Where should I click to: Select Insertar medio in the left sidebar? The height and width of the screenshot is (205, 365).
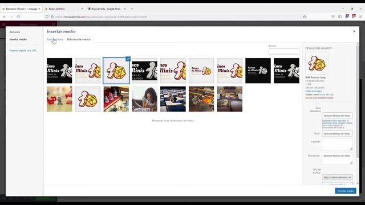[18, 39]
